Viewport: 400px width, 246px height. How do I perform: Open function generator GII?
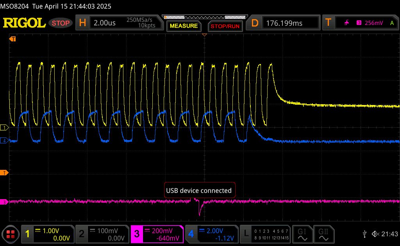click(x=323, y=234)
